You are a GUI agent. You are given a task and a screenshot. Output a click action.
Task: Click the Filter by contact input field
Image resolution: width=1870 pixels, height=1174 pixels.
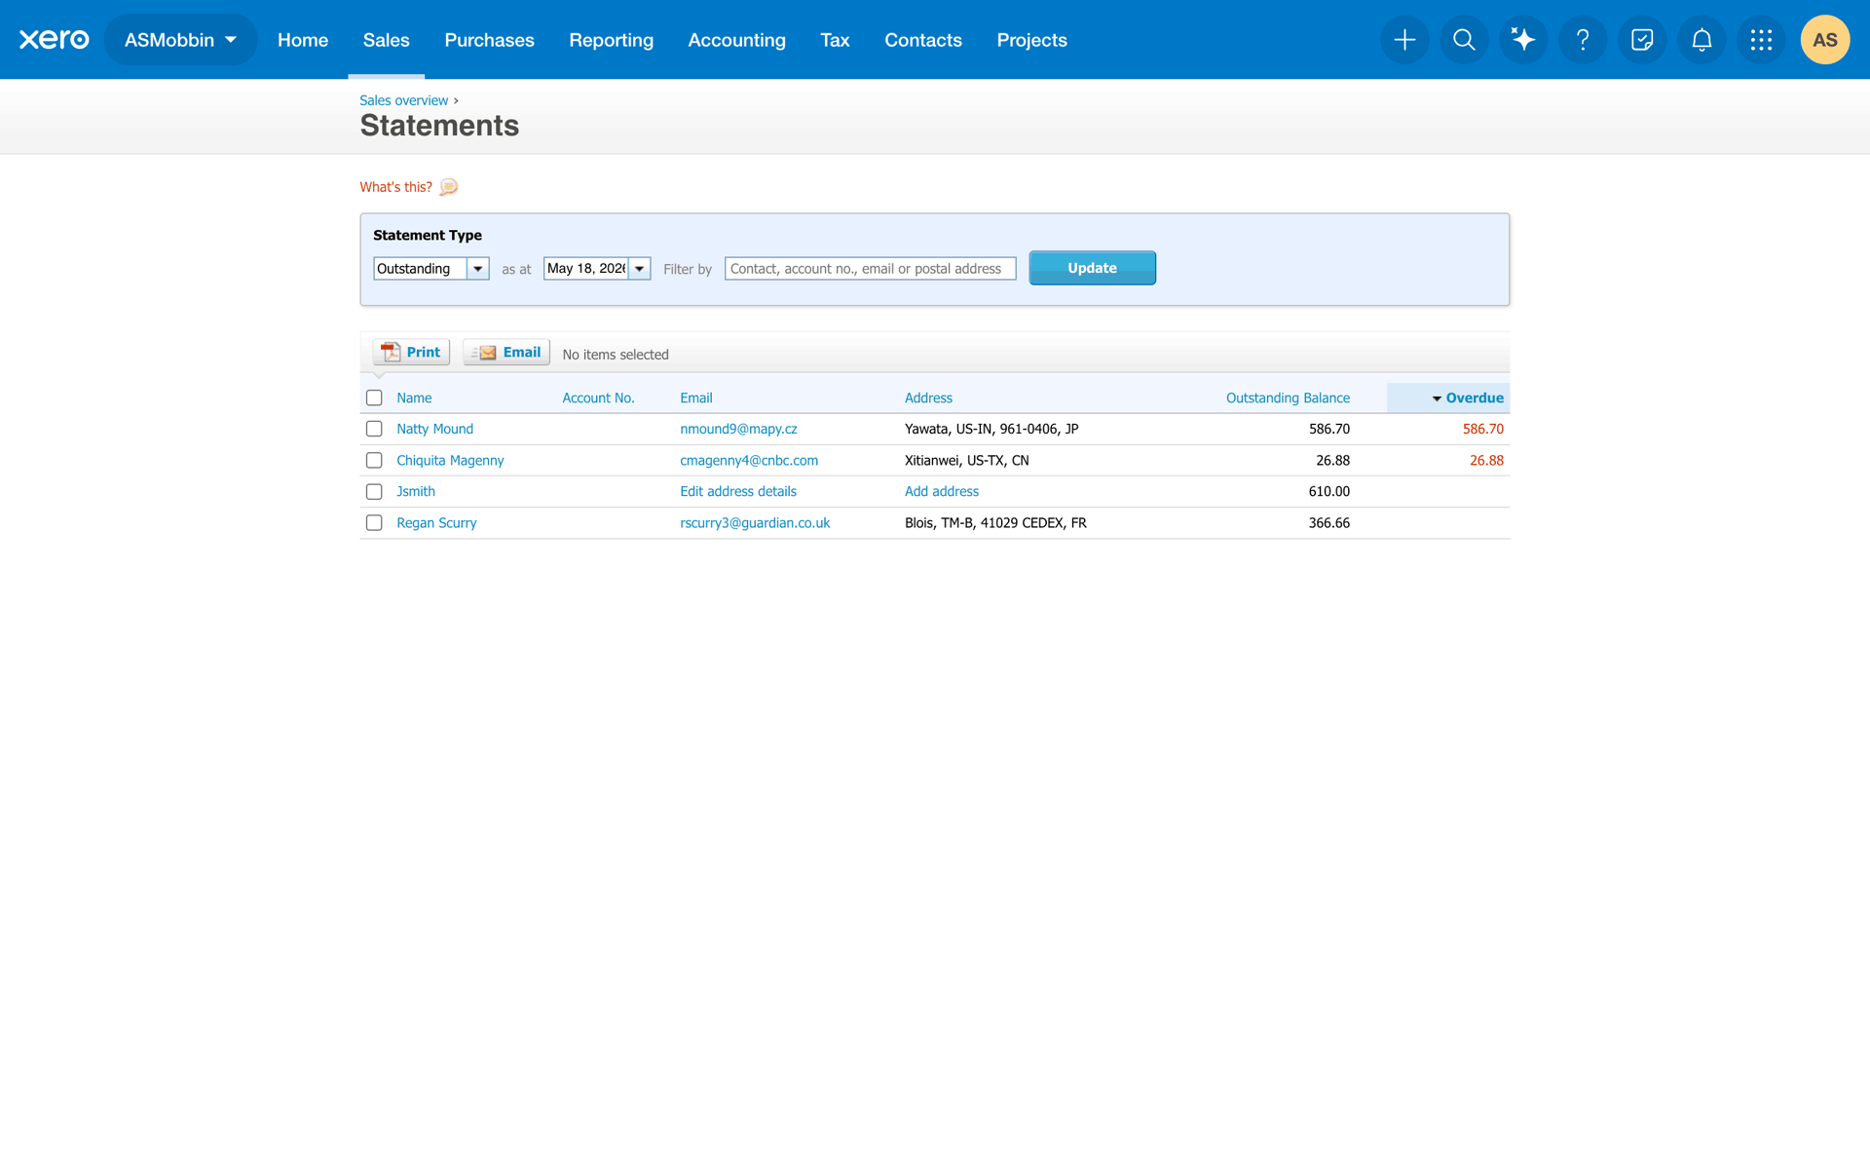click(x=870, y=269)
